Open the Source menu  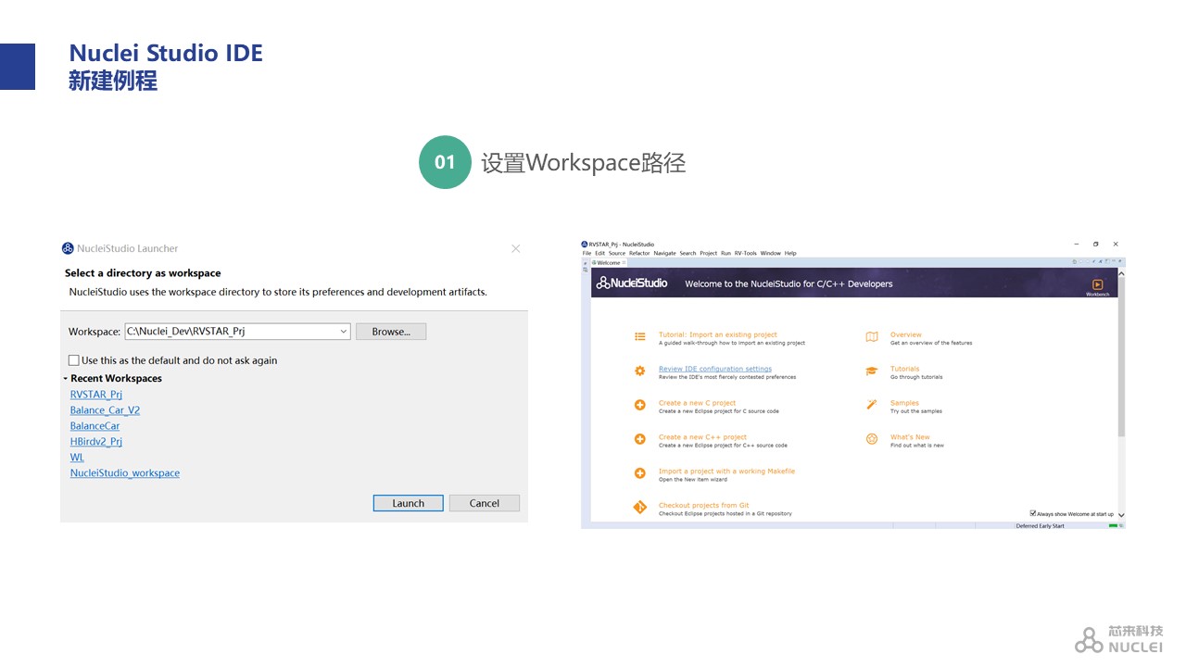[617, 253]
